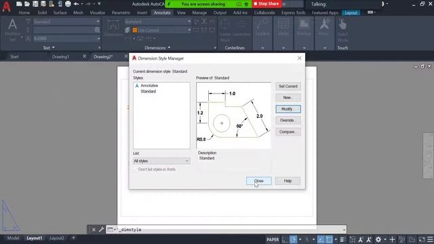This screenshot has height=244, width=434.
Task: Expand the Dimensions panel
Action: coord(157,48)
